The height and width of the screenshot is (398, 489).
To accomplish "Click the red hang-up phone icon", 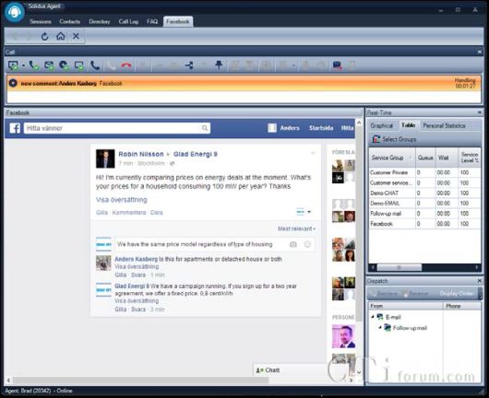I will pyautogui.click(x=126, y=65).
